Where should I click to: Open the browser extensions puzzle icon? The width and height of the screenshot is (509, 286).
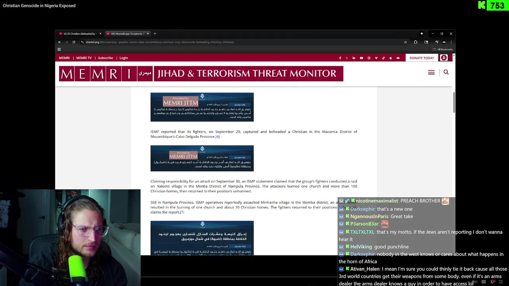point(416,42)
